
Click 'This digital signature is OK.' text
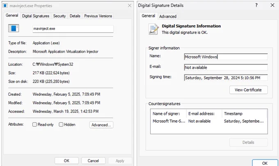coord(185,32)
